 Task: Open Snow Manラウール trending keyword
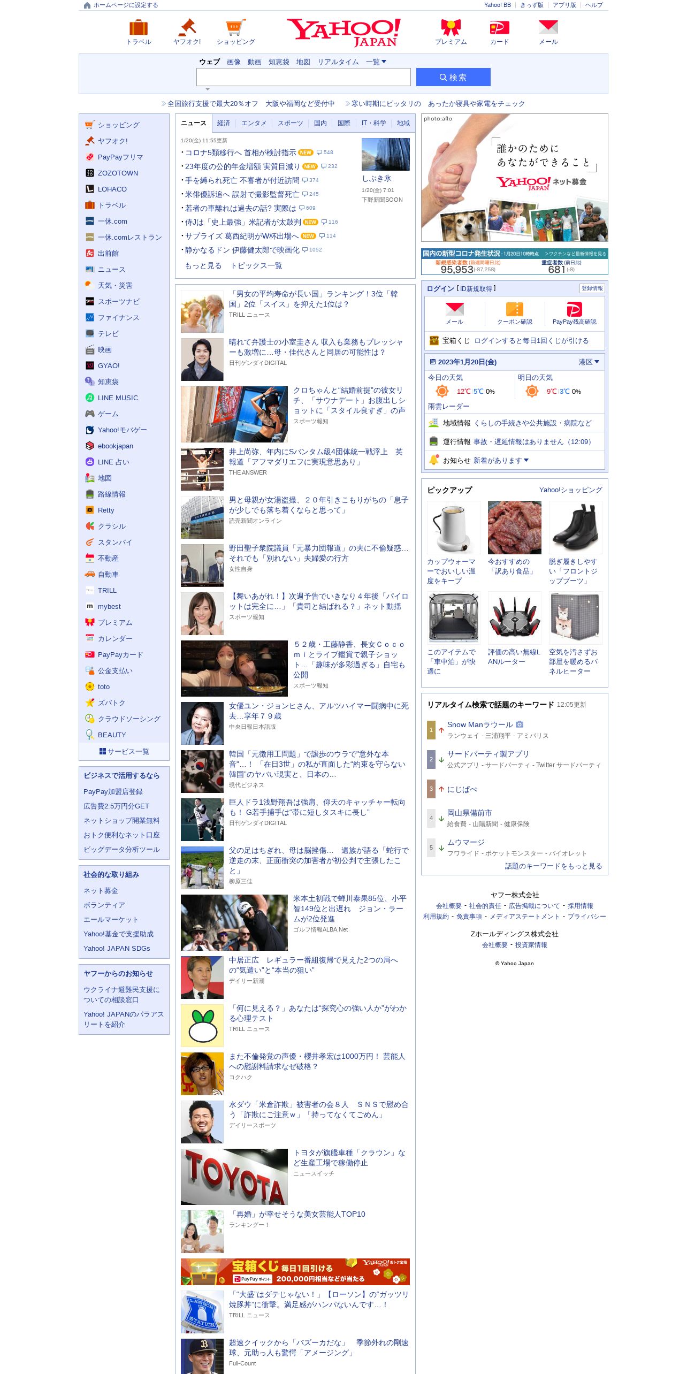(480, 724)
